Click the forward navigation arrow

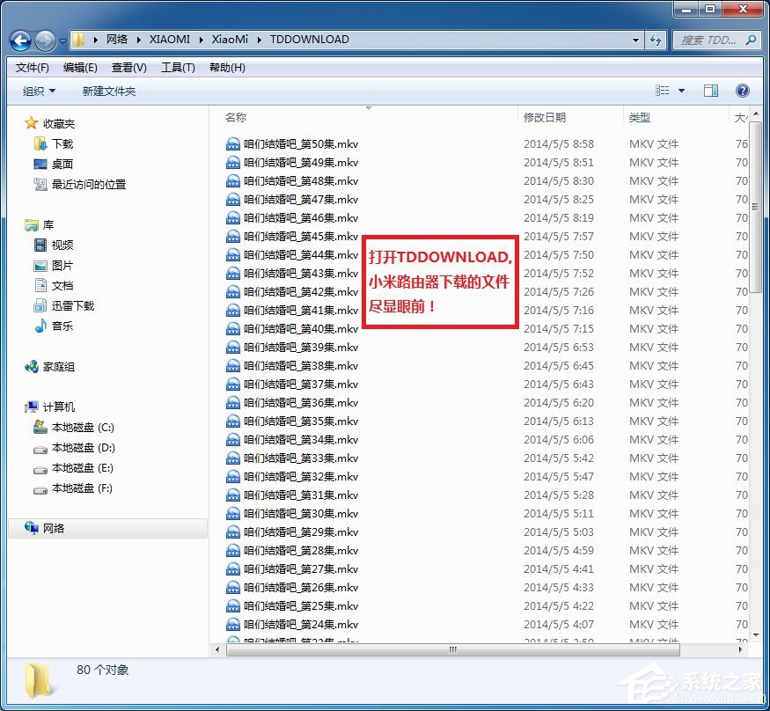click(43, 40)
